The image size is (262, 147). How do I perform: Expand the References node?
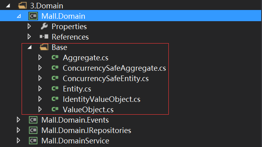tap(29, 37)
